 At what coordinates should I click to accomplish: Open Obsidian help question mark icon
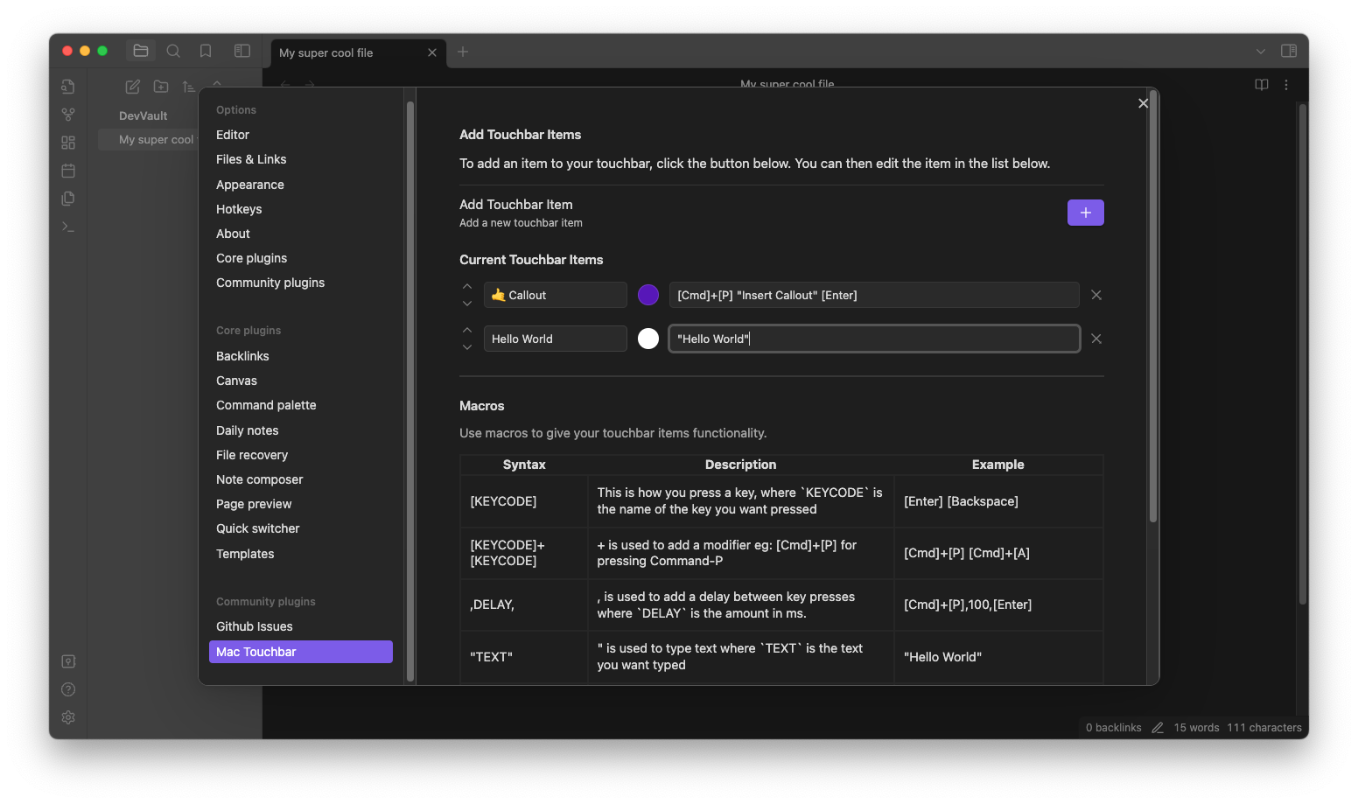click(68, 689)
